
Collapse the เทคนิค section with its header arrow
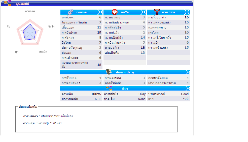(100, 12)
